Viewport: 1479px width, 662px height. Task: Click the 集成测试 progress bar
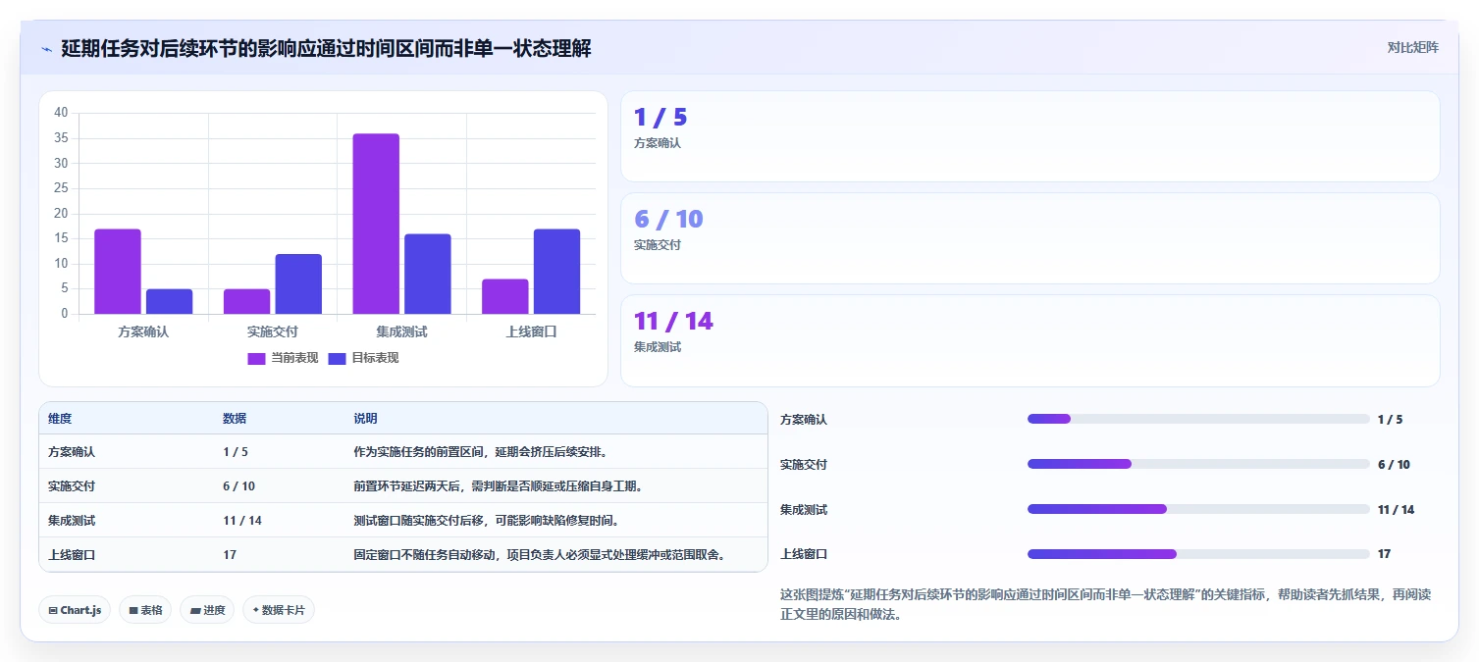tap(1198, 509)
